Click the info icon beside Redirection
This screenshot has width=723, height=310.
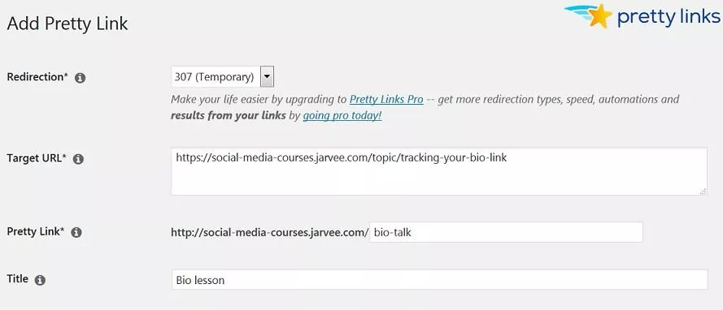(x=80, y=78)
